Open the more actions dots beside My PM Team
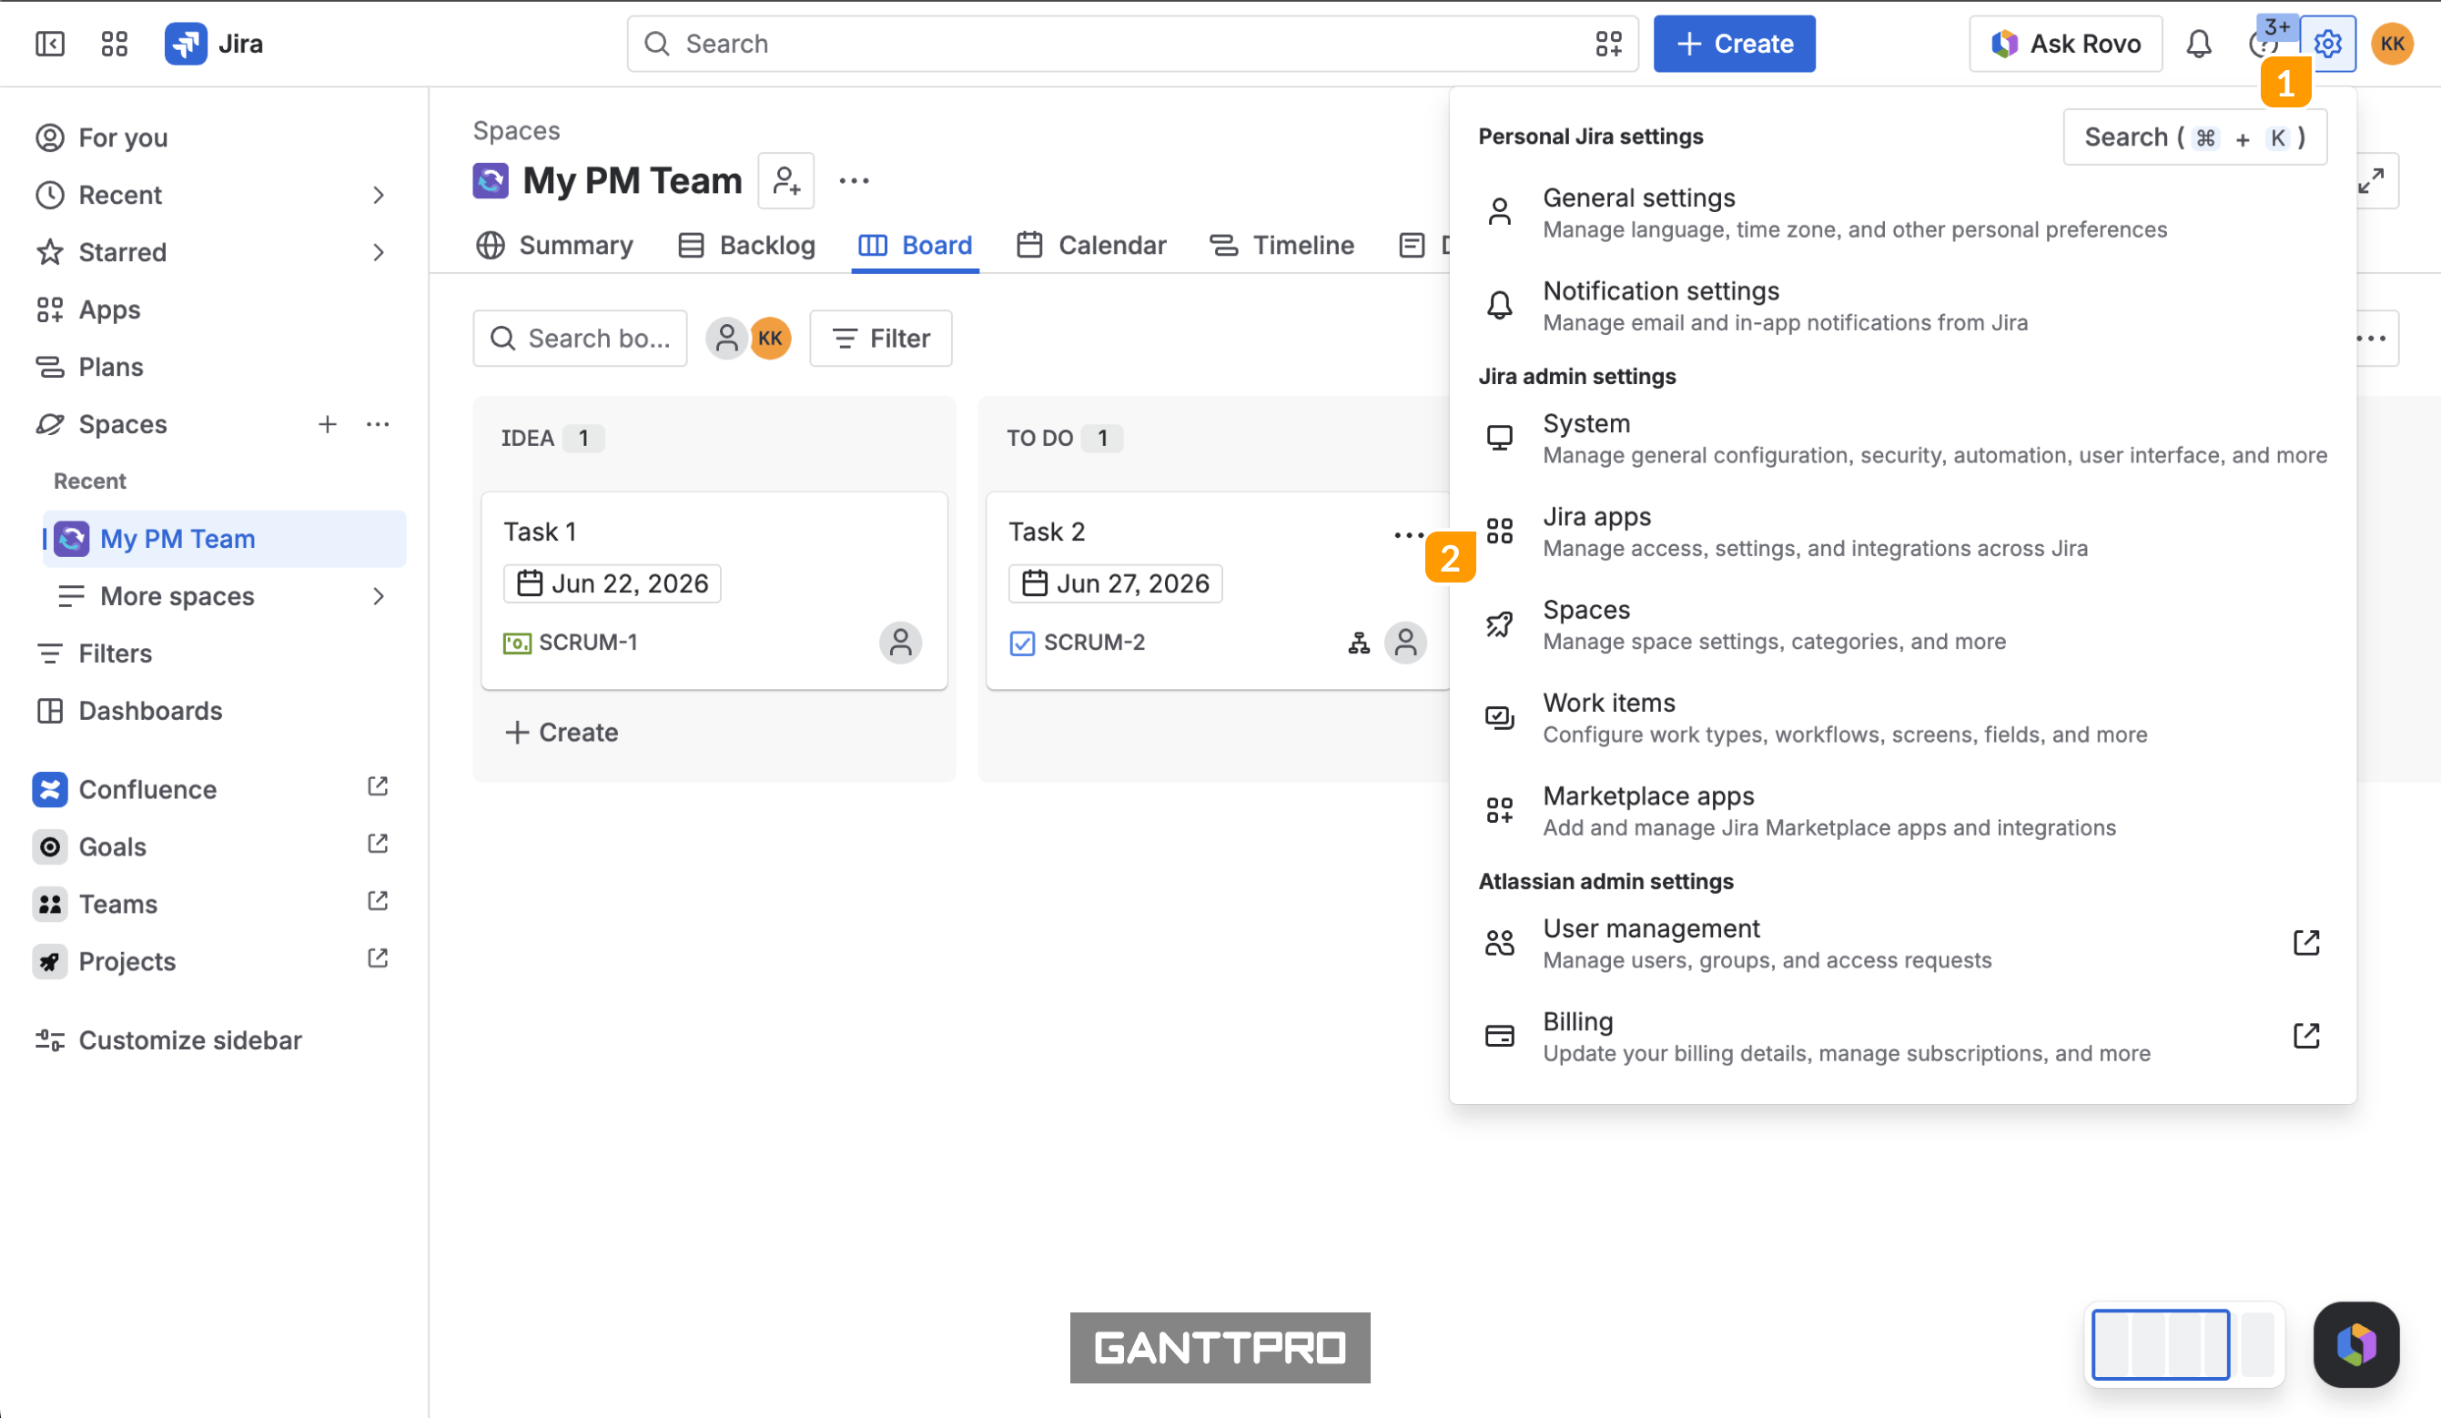Screen dimensions: 2441x1418 coord(854,180)
